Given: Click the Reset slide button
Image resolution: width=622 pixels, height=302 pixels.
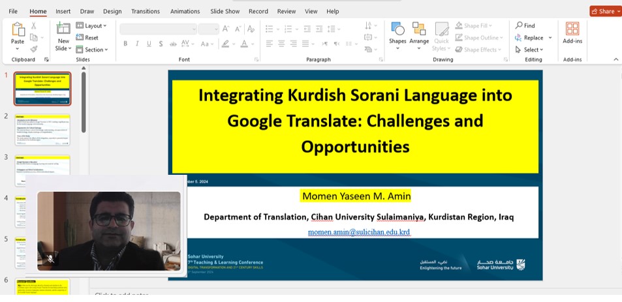Looking at the screenshot, I should point(87,38).
